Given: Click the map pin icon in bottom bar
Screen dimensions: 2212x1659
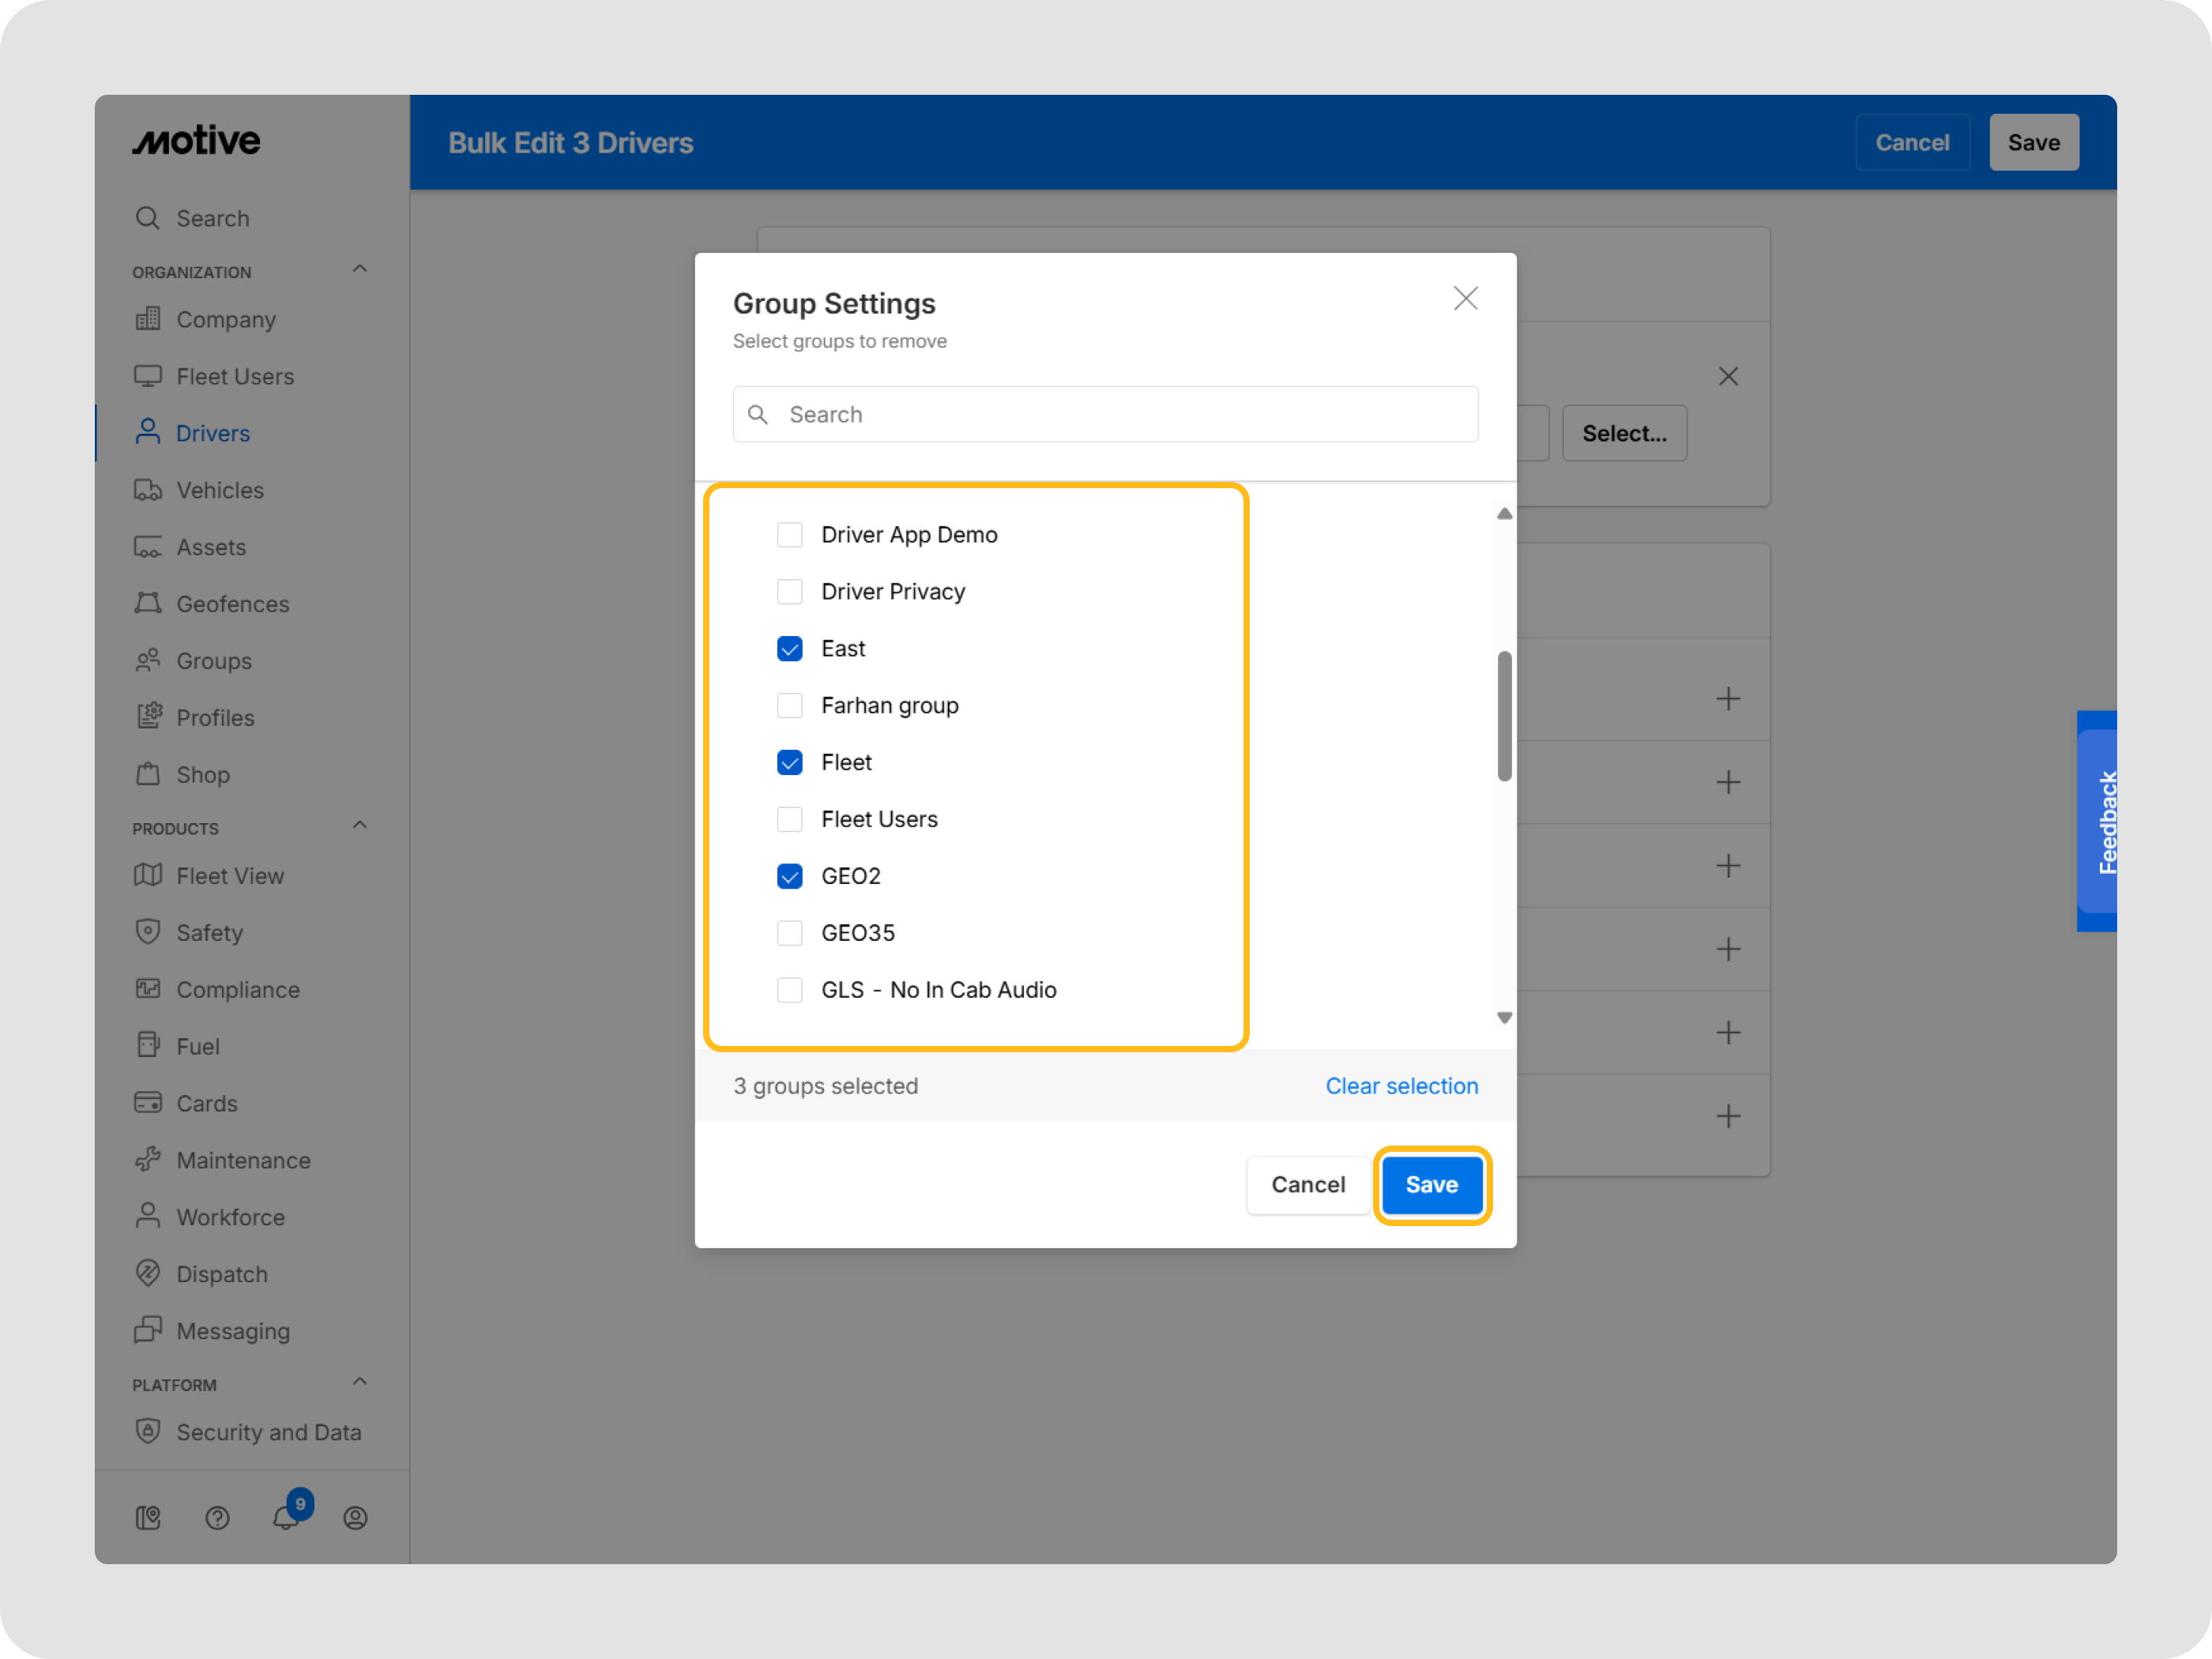Looking at the screenshot, I should [x=148, y=1518].
